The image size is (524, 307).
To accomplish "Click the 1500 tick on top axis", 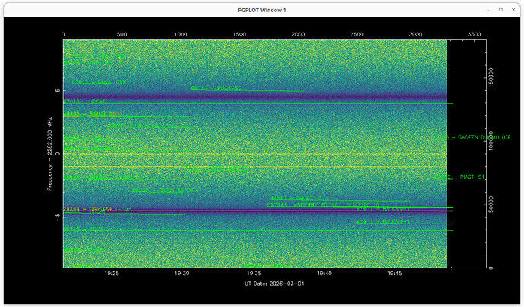I will (x=239, y=34).
